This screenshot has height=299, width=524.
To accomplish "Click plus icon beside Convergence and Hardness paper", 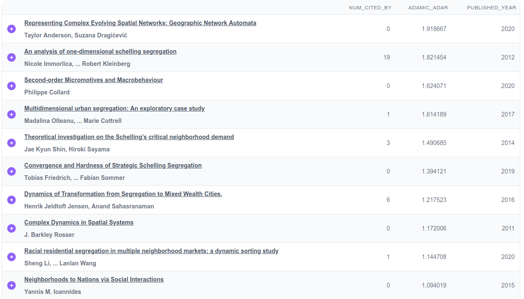I will coord(11,171).
